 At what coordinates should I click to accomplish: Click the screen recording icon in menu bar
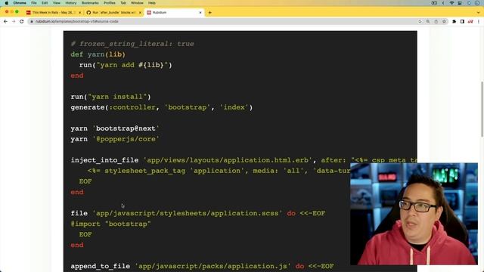pos(434,3)
